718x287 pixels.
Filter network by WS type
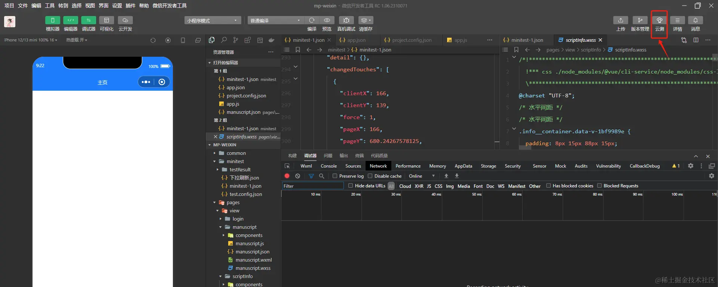point(501,186)
